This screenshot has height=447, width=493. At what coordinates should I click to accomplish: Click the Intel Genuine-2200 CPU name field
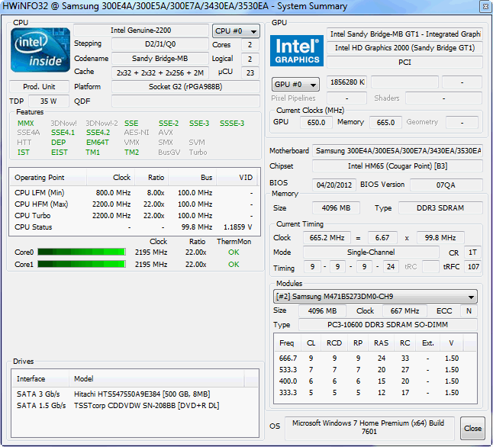(x=141, y=31)
